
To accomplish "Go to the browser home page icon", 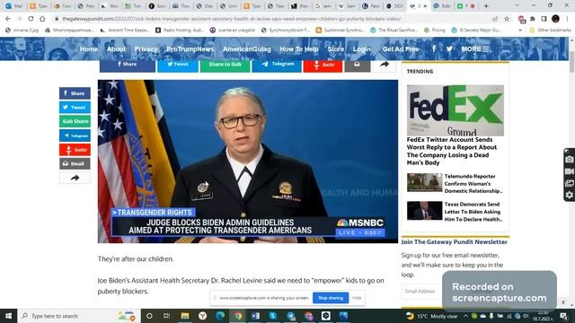I will click(42, 19).
